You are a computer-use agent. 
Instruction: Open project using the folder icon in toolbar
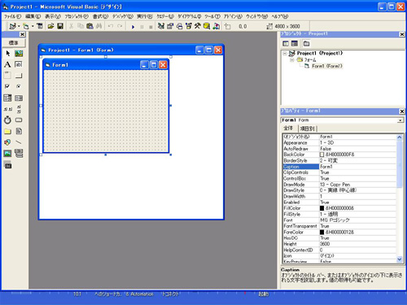click(x=50, y=26)
